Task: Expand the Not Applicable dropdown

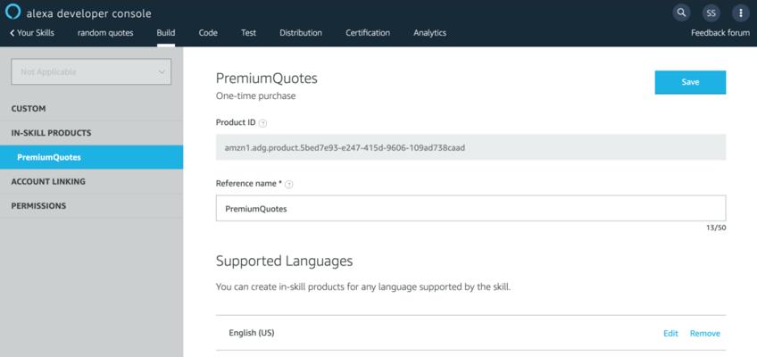Action: pos(91,72)
